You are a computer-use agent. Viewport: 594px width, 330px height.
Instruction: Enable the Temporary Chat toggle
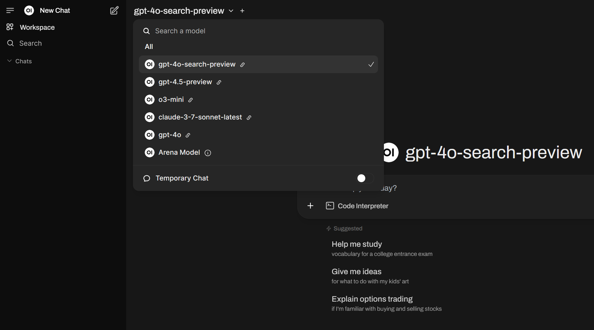364,178
